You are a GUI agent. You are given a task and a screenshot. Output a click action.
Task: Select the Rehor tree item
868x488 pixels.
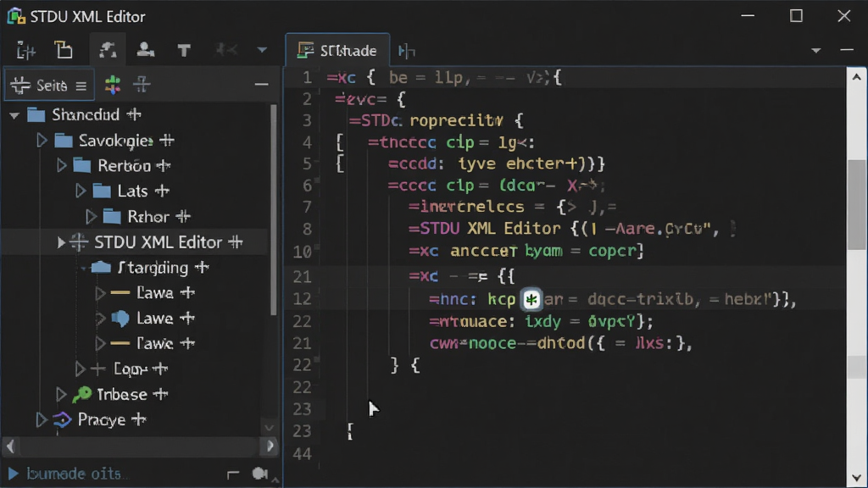[x=148, y=216]
